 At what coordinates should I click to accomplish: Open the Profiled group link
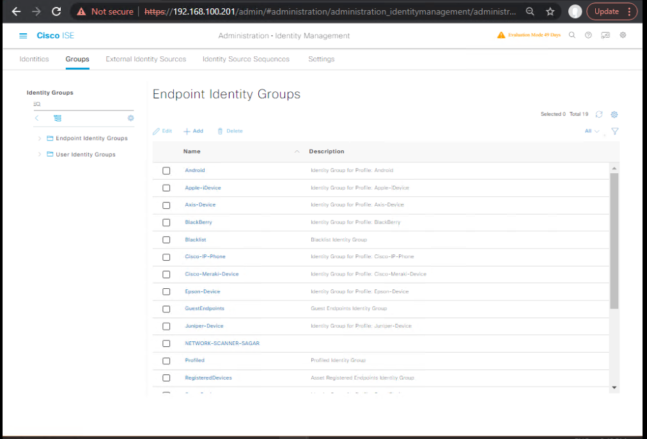click(x=194, y=360)
